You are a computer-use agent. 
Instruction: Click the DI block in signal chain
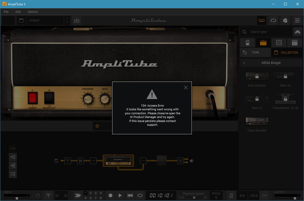[x=81, y=160]
